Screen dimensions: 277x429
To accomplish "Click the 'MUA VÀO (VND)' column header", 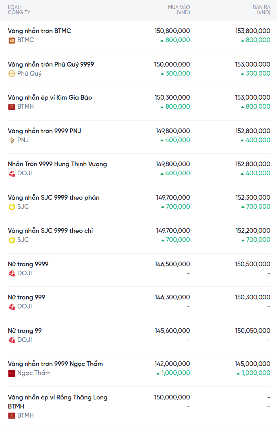I will 179,10.
